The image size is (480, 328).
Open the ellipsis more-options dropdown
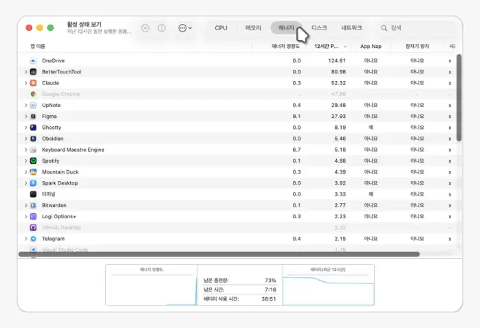[185, 28]
